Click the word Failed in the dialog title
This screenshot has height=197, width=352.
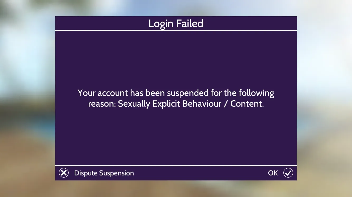click(190, 24)
